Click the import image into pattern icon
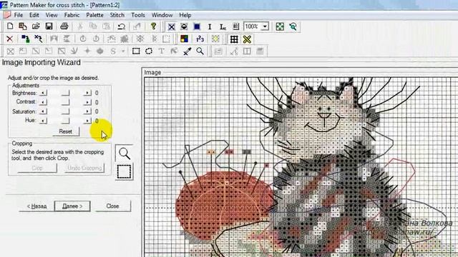 coord(23,26)
